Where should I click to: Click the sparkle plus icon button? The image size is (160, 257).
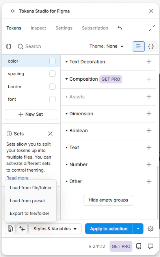click(x=22, y=229)
